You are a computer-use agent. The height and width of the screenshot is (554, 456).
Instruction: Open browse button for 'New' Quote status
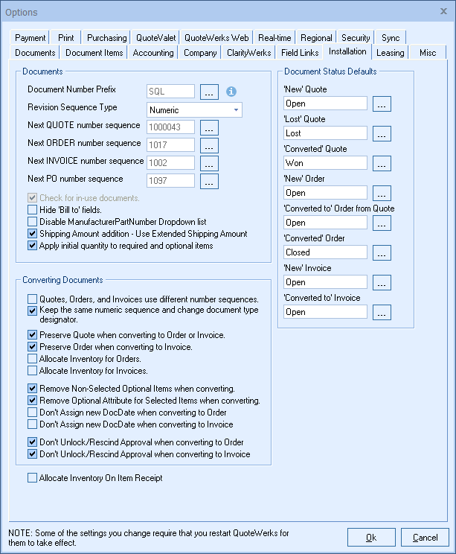[x=382, y=104]
